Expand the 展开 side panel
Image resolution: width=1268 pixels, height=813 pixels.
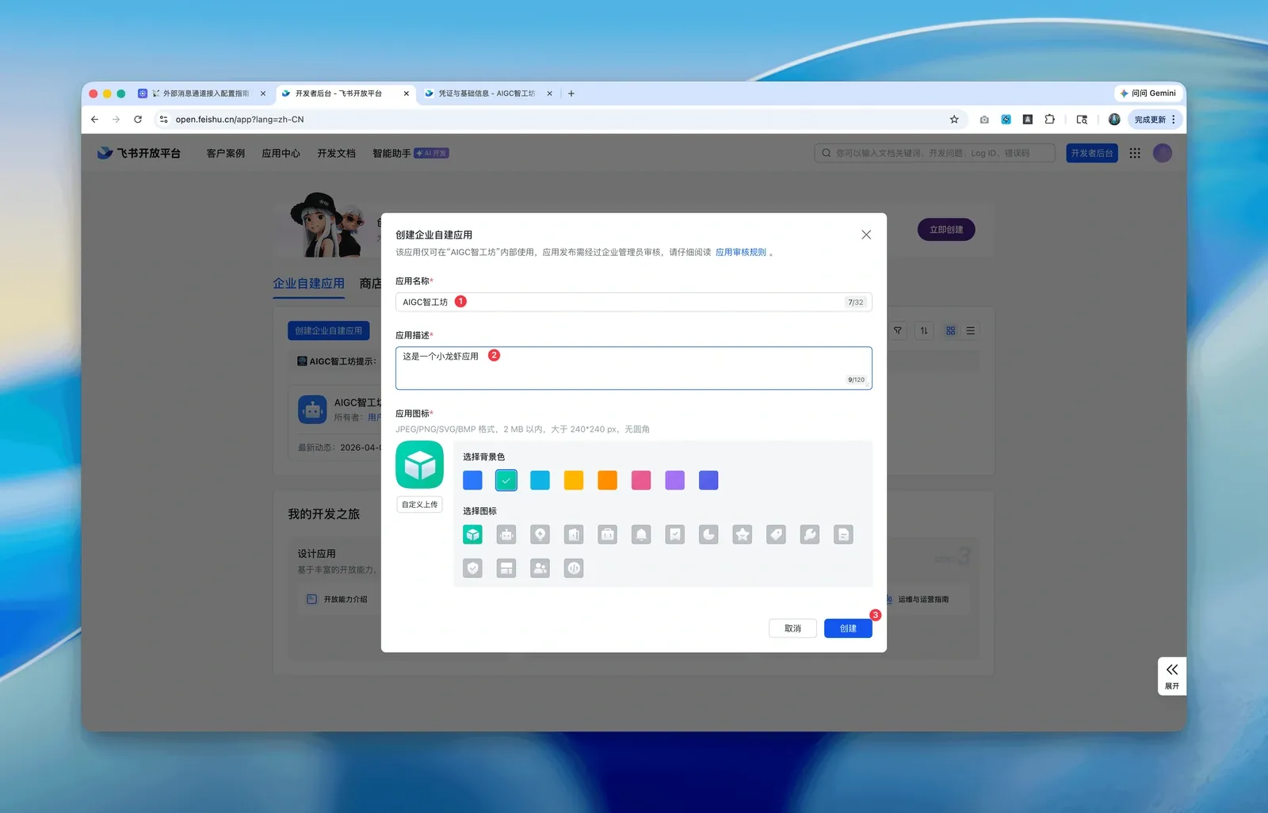[1172, 676]
